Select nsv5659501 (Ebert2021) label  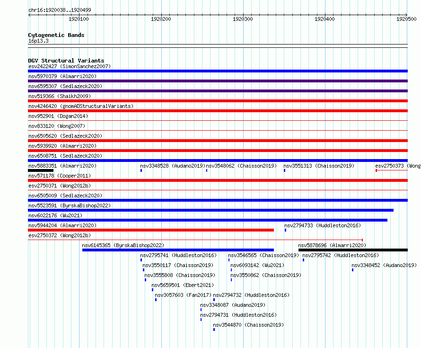pyautogui.click(x=183, y=285)
